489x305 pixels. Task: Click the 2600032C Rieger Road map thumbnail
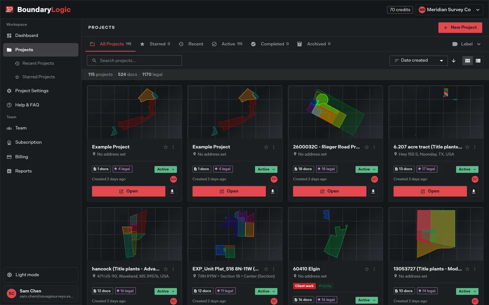pos(336,113)
